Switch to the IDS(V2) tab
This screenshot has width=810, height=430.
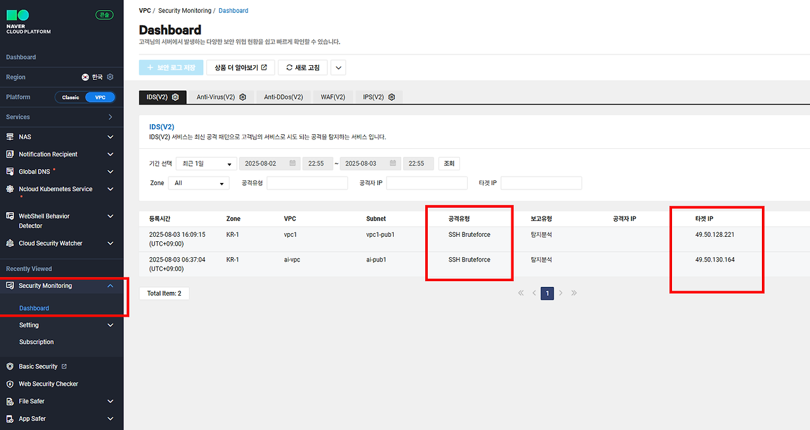click(163, 97)
